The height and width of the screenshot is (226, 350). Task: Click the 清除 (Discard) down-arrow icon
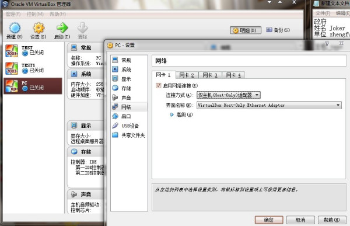click(x=82, y=27)
